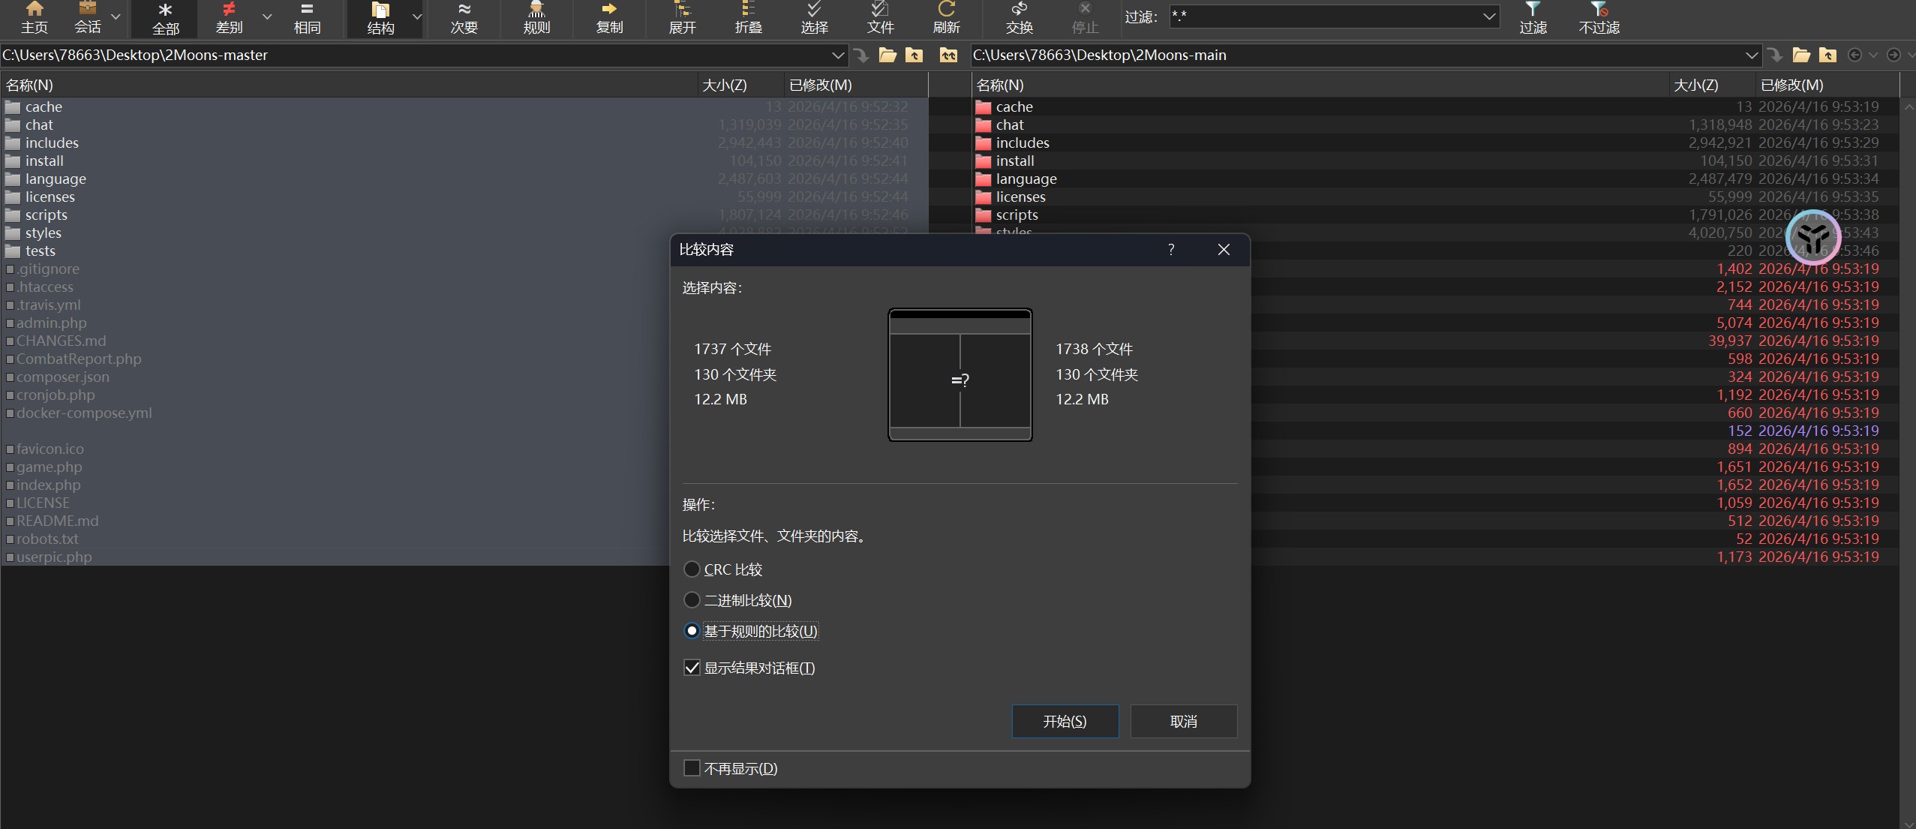This screenshot has width=1916, height=829.
Task: Browse for left folder icon
Action: click(x=887, y=55)
